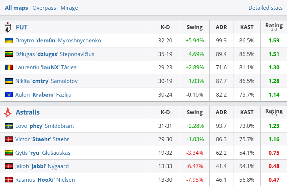Click the Astralis red star logo
The image size is (287, 186).
pyautogui.click(x=8, y=112)
